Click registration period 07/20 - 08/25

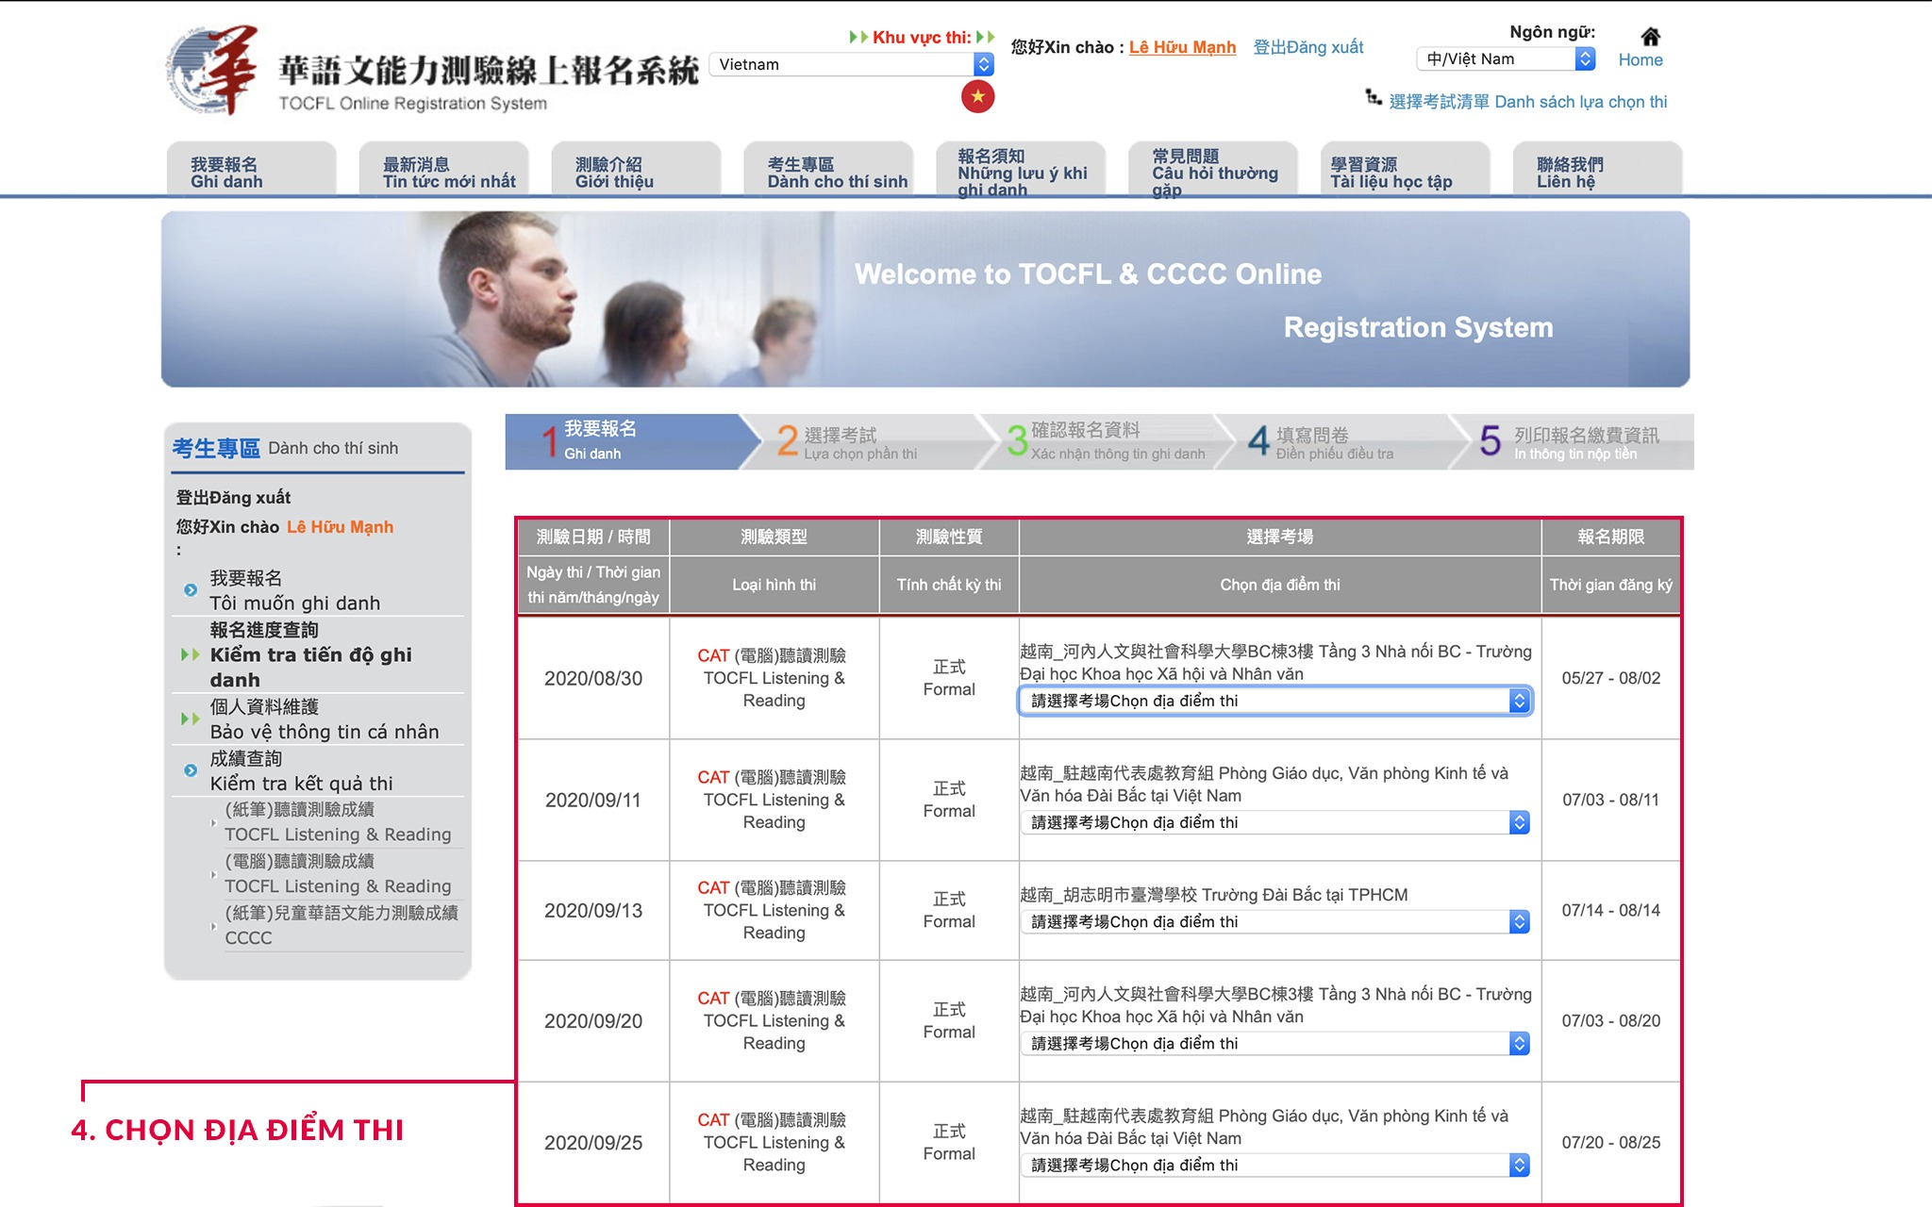coord(1611,1142)
